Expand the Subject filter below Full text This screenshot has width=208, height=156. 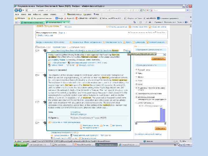[x=136, y=73]
